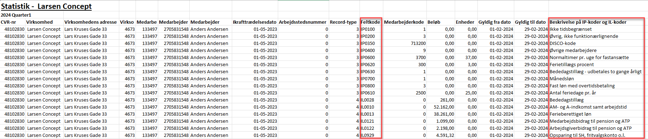Select header Beskrivelse på IP-koder og IL-koder
Screen dimensions: 648x139
pyautogui.click(x=588, y=22)
